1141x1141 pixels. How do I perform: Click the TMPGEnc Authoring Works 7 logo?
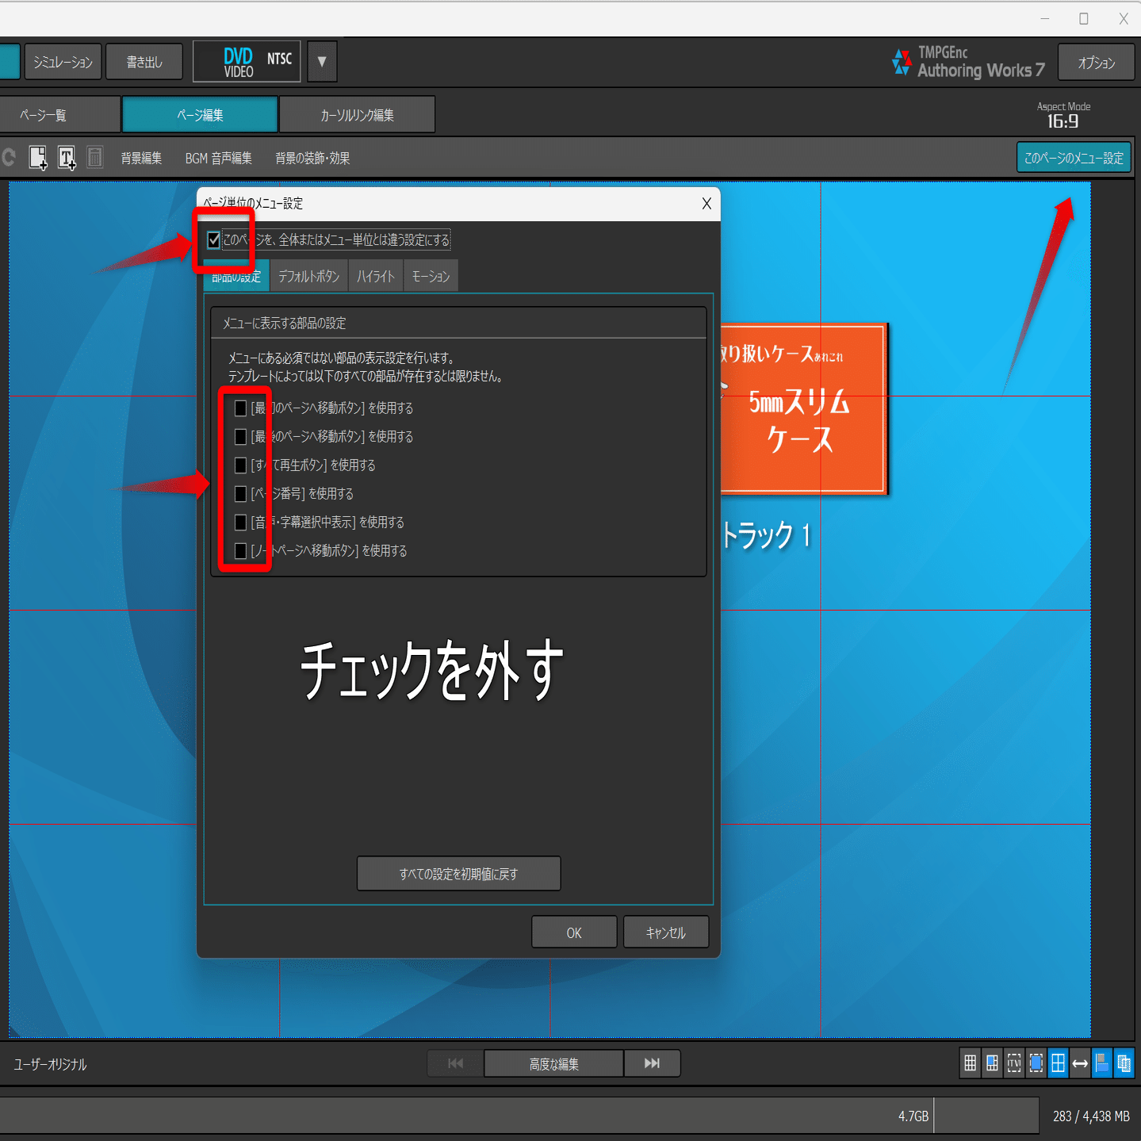(x=968, y=62)
